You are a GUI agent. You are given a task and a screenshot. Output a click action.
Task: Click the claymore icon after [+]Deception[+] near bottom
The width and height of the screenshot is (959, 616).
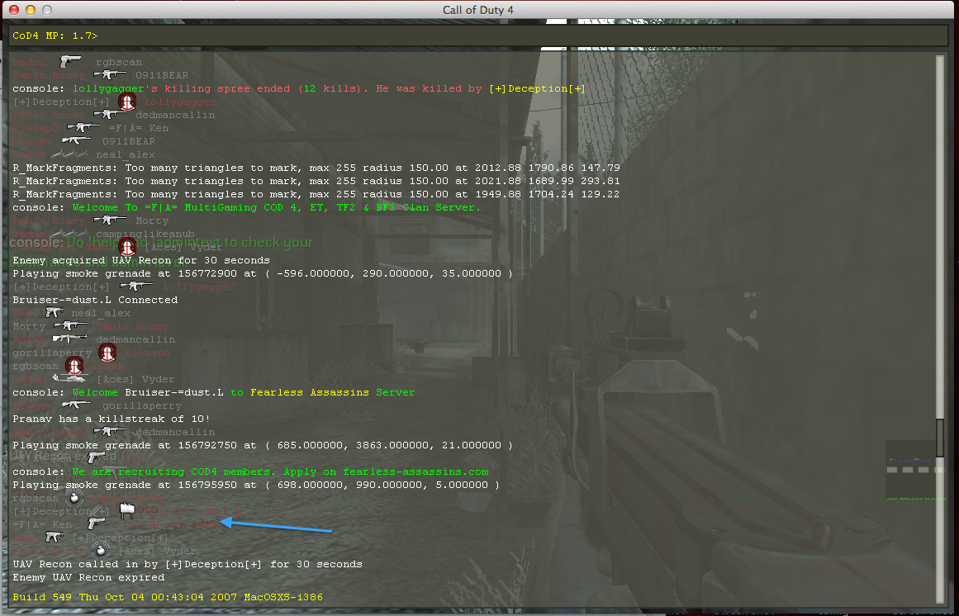(x=127, y=510)
